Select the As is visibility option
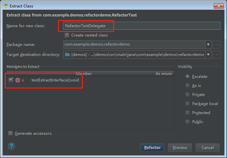 (188, 86)
